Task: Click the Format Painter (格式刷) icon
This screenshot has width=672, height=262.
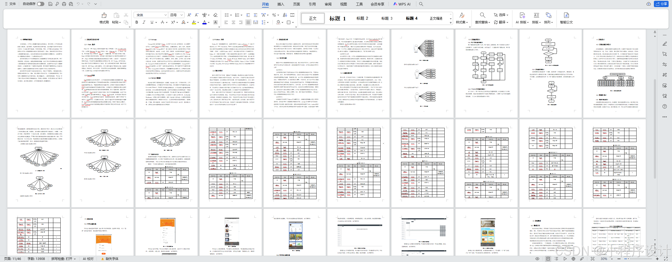Action: 104,15
